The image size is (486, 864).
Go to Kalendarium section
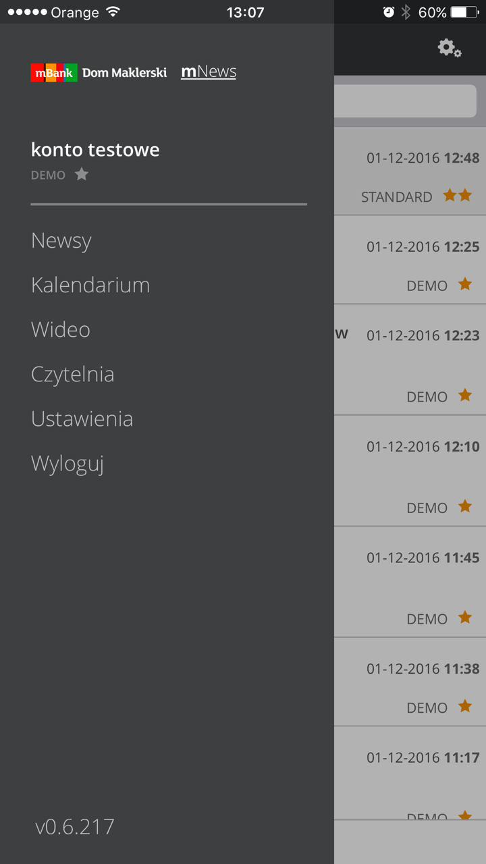(90, 285)
